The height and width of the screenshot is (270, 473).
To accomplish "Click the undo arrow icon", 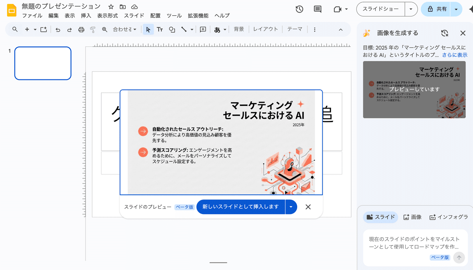I will 58,30.
